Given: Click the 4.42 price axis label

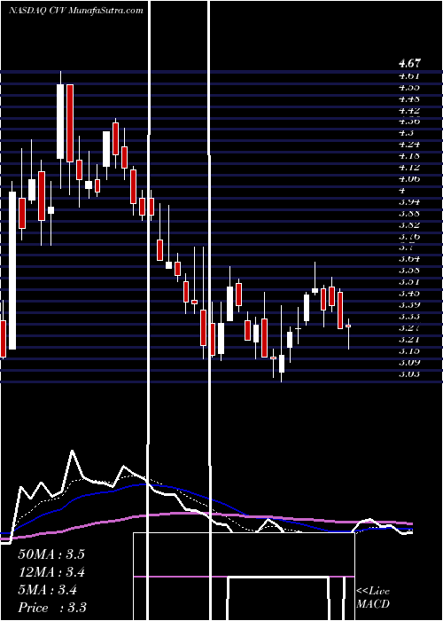Looking at the screenshot, I should [409, 110].
